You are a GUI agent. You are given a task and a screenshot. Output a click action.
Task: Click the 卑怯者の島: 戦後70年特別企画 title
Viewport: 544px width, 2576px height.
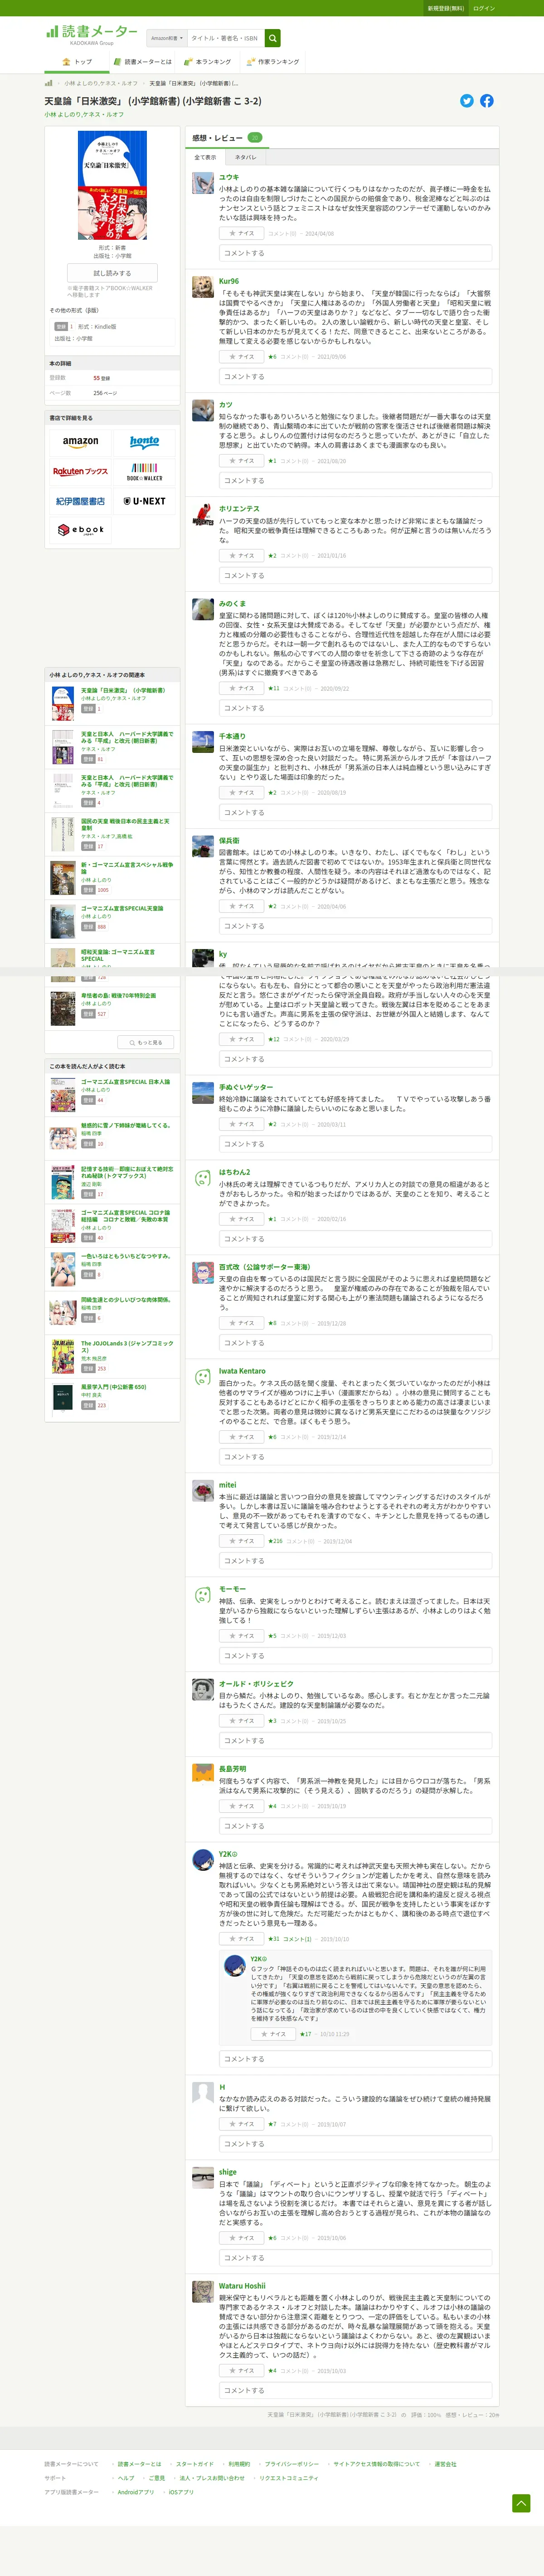tap(118, 995)
